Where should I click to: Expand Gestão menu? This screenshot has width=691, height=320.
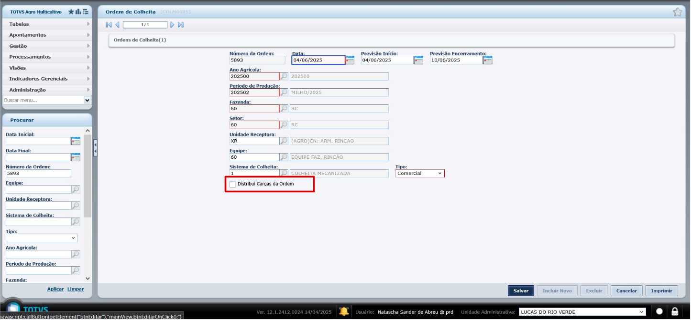47,46
